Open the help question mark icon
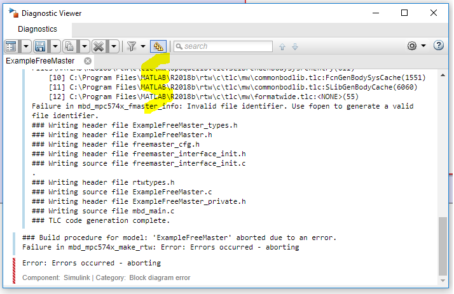Viewport: 454px width, 294px height. 439,45
